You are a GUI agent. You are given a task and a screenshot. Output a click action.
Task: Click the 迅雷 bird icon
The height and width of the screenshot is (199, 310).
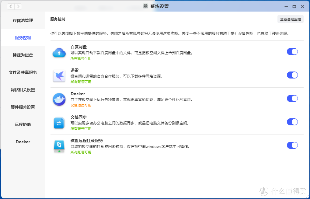pyautogui.click(x=59, y=76)
